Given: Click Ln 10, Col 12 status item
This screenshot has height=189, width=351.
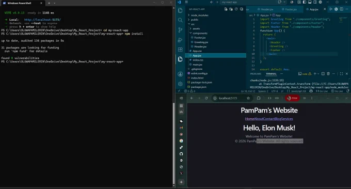Looking at the screenshot, I should pos(248,91).
